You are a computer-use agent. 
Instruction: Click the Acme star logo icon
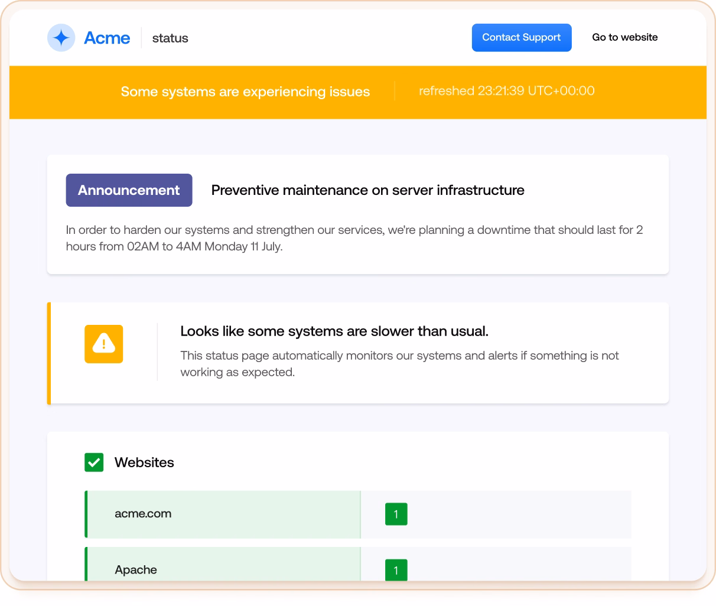click(61, 38)
